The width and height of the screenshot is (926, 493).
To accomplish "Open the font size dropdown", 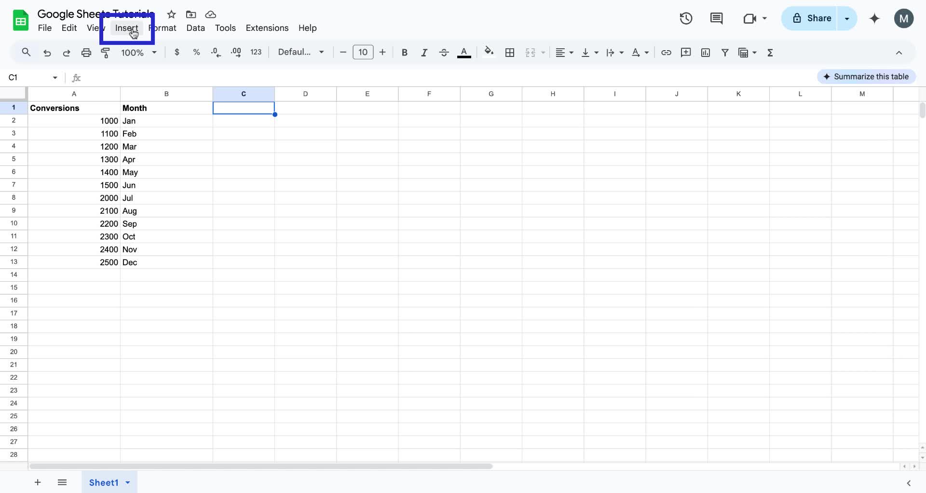I will coord(363,52).
